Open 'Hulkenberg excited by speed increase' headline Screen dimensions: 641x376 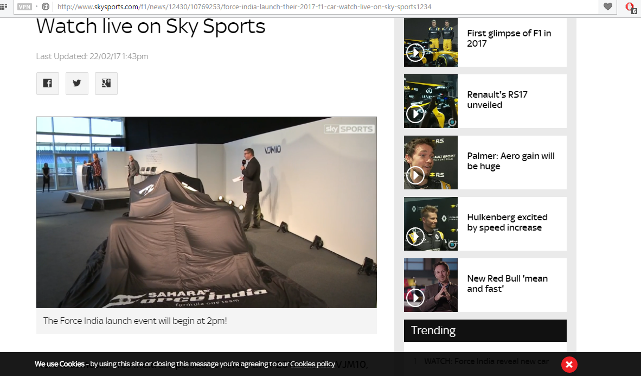[x=507, y=222]
